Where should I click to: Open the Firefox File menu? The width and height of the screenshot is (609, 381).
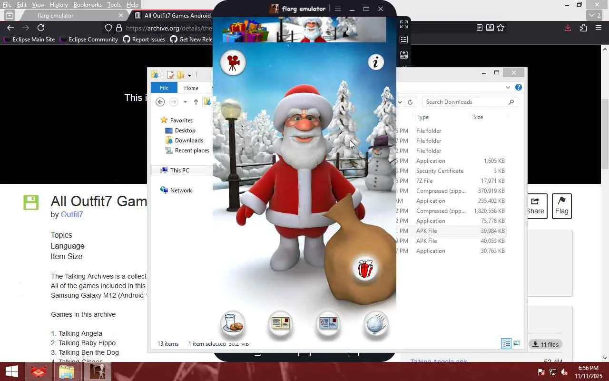click(x=7, y=5)
